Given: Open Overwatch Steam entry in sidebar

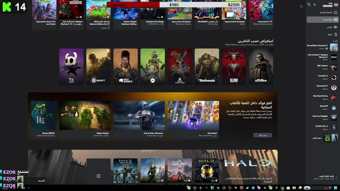Looking at the screenshot, I should click(322, 87).
